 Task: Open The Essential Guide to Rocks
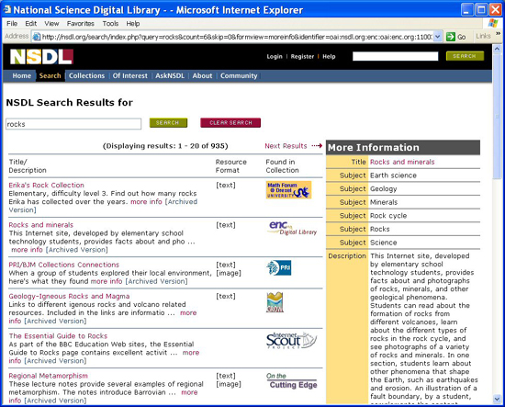pos(58,335)
